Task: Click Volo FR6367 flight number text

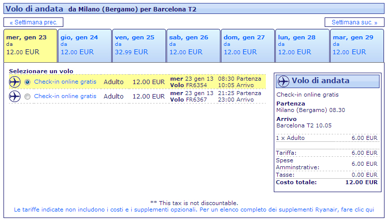Action: [x=189, y=100]
